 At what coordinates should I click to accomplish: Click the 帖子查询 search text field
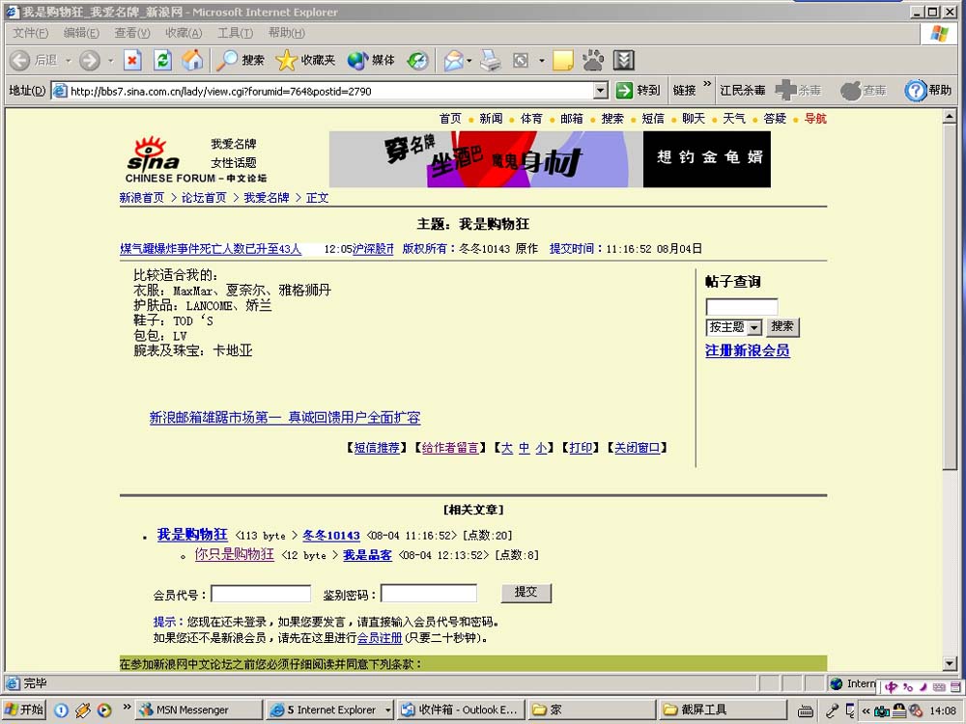[742, 307]
